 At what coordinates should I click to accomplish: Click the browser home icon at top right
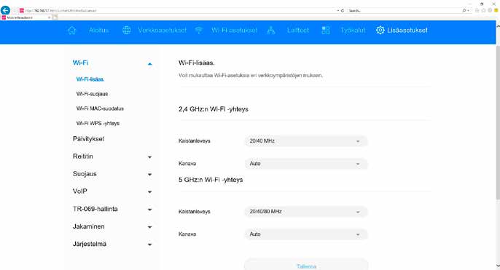(x=477, y=10)
